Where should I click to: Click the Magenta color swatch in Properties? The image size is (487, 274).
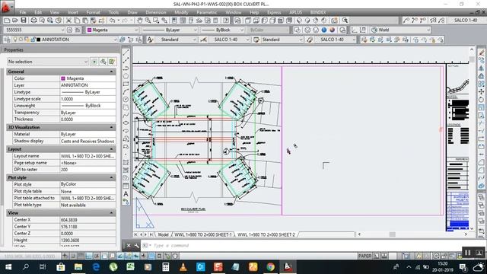tap(63, 78)
